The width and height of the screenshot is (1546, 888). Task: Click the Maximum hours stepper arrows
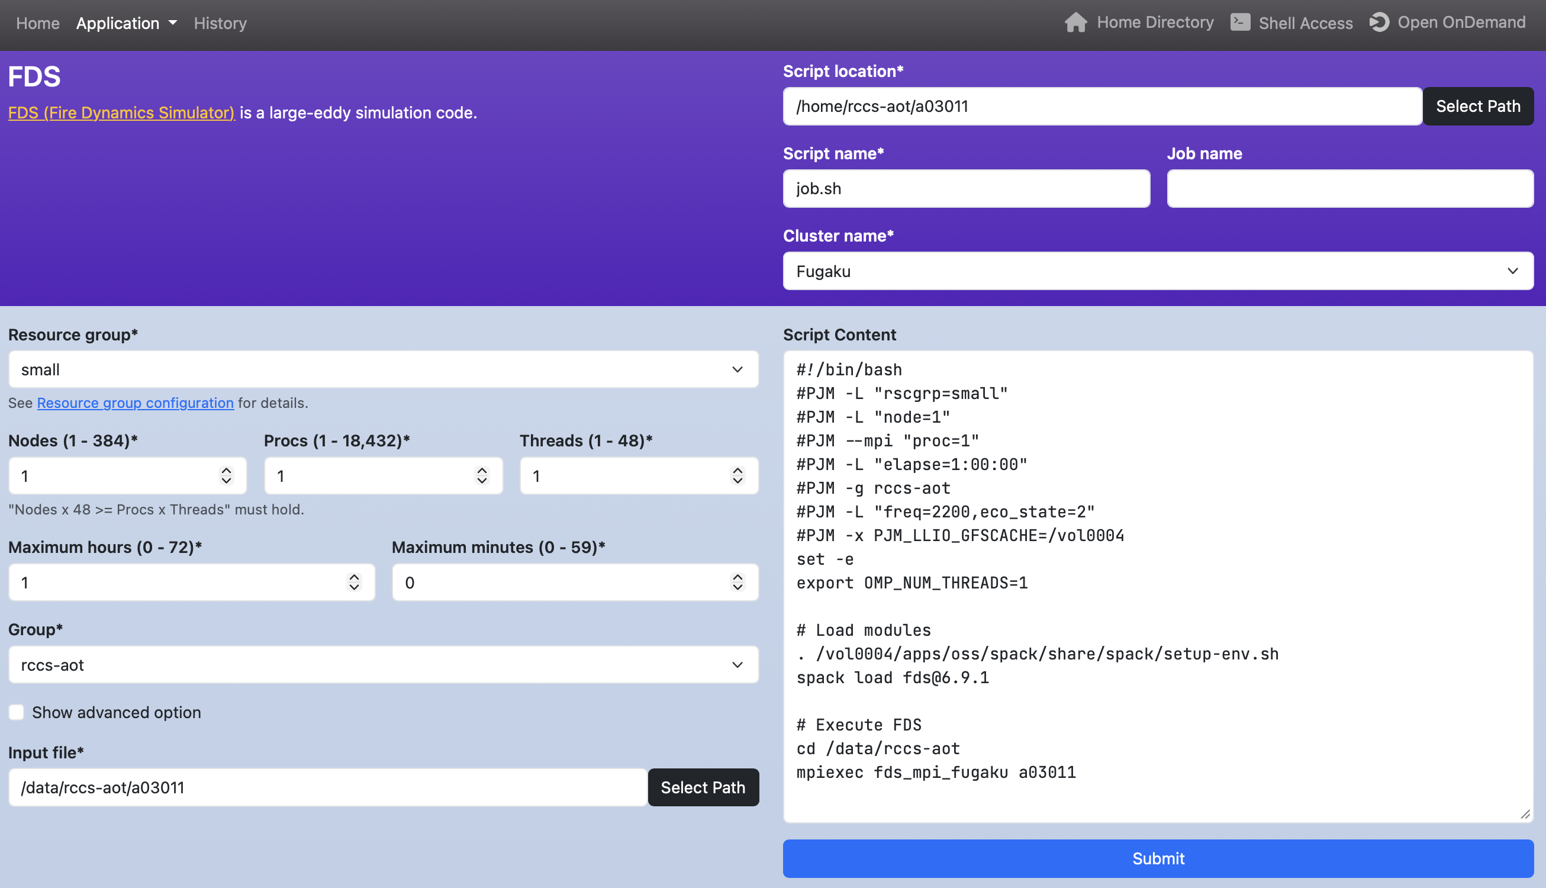(x=354, y=583)
